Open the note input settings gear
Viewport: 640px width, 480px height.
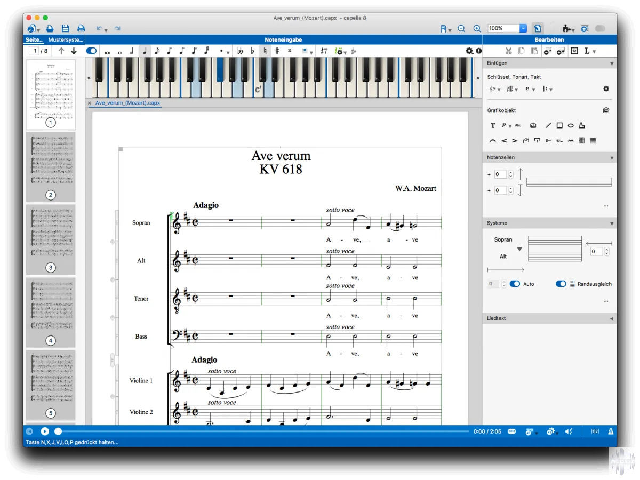pos(469,51)
